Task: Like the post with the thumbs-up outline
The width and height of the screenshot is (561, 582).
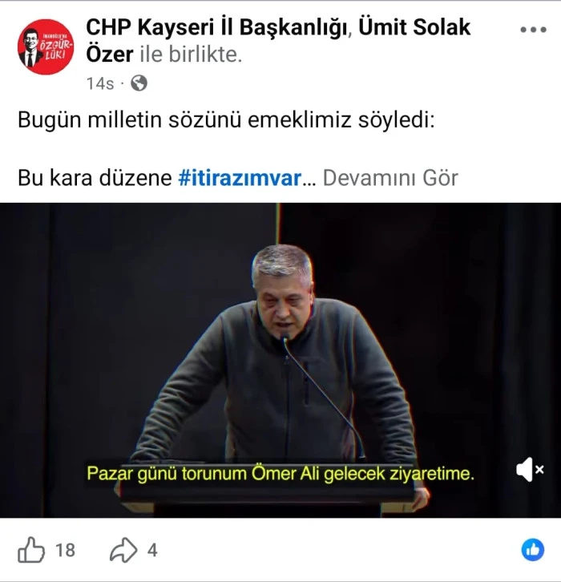Action: (31, 550)
